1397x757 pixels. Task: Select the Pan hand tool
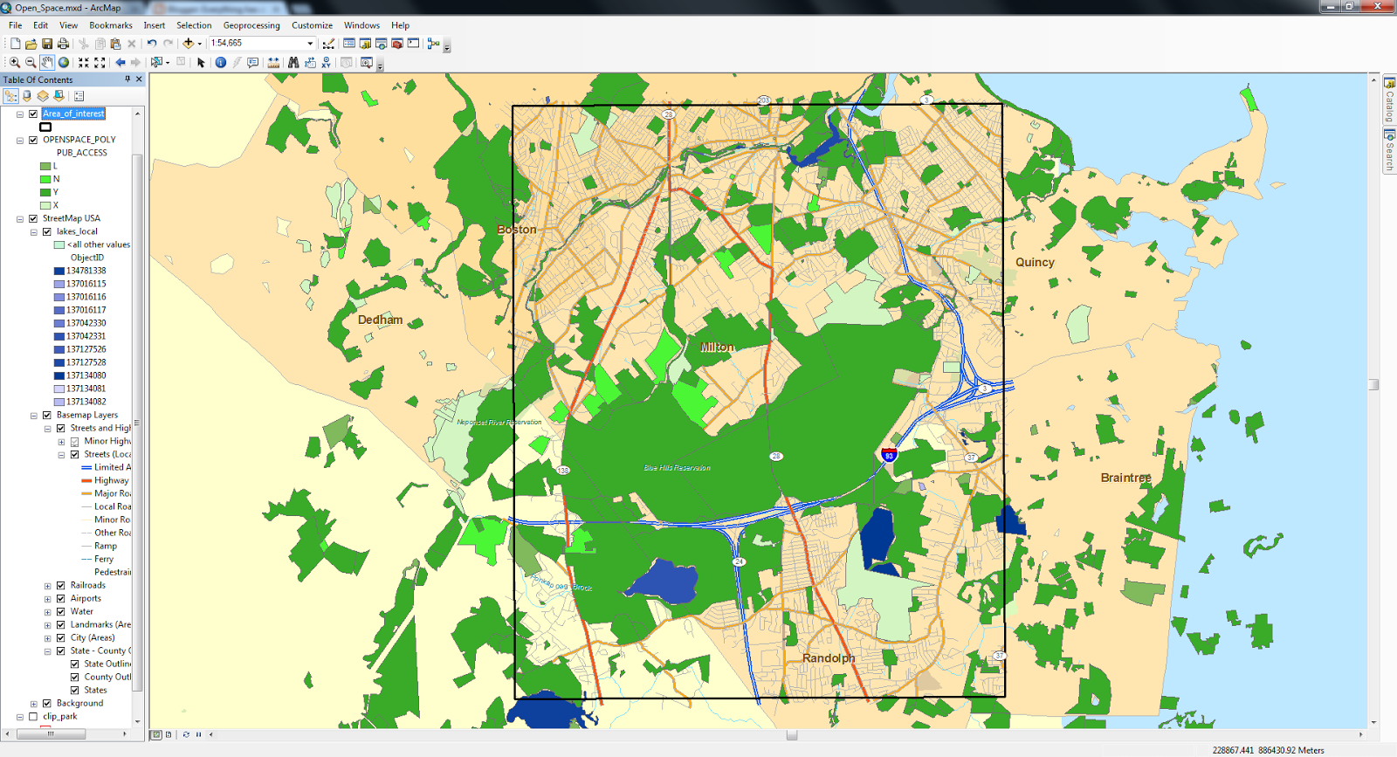[47, 62]
